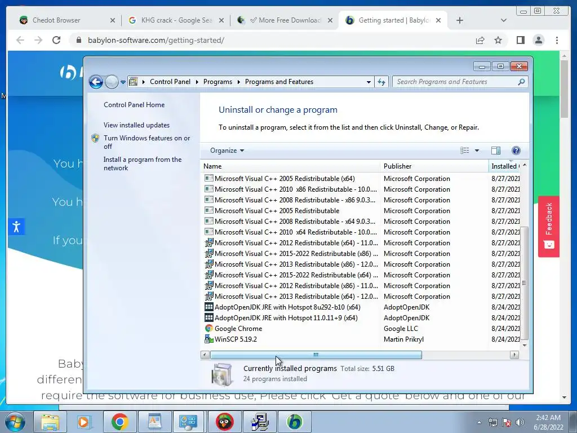Open the address bar history dropdown arrow
This screenshot has height=433, width=577.
[x=369, y=82]
